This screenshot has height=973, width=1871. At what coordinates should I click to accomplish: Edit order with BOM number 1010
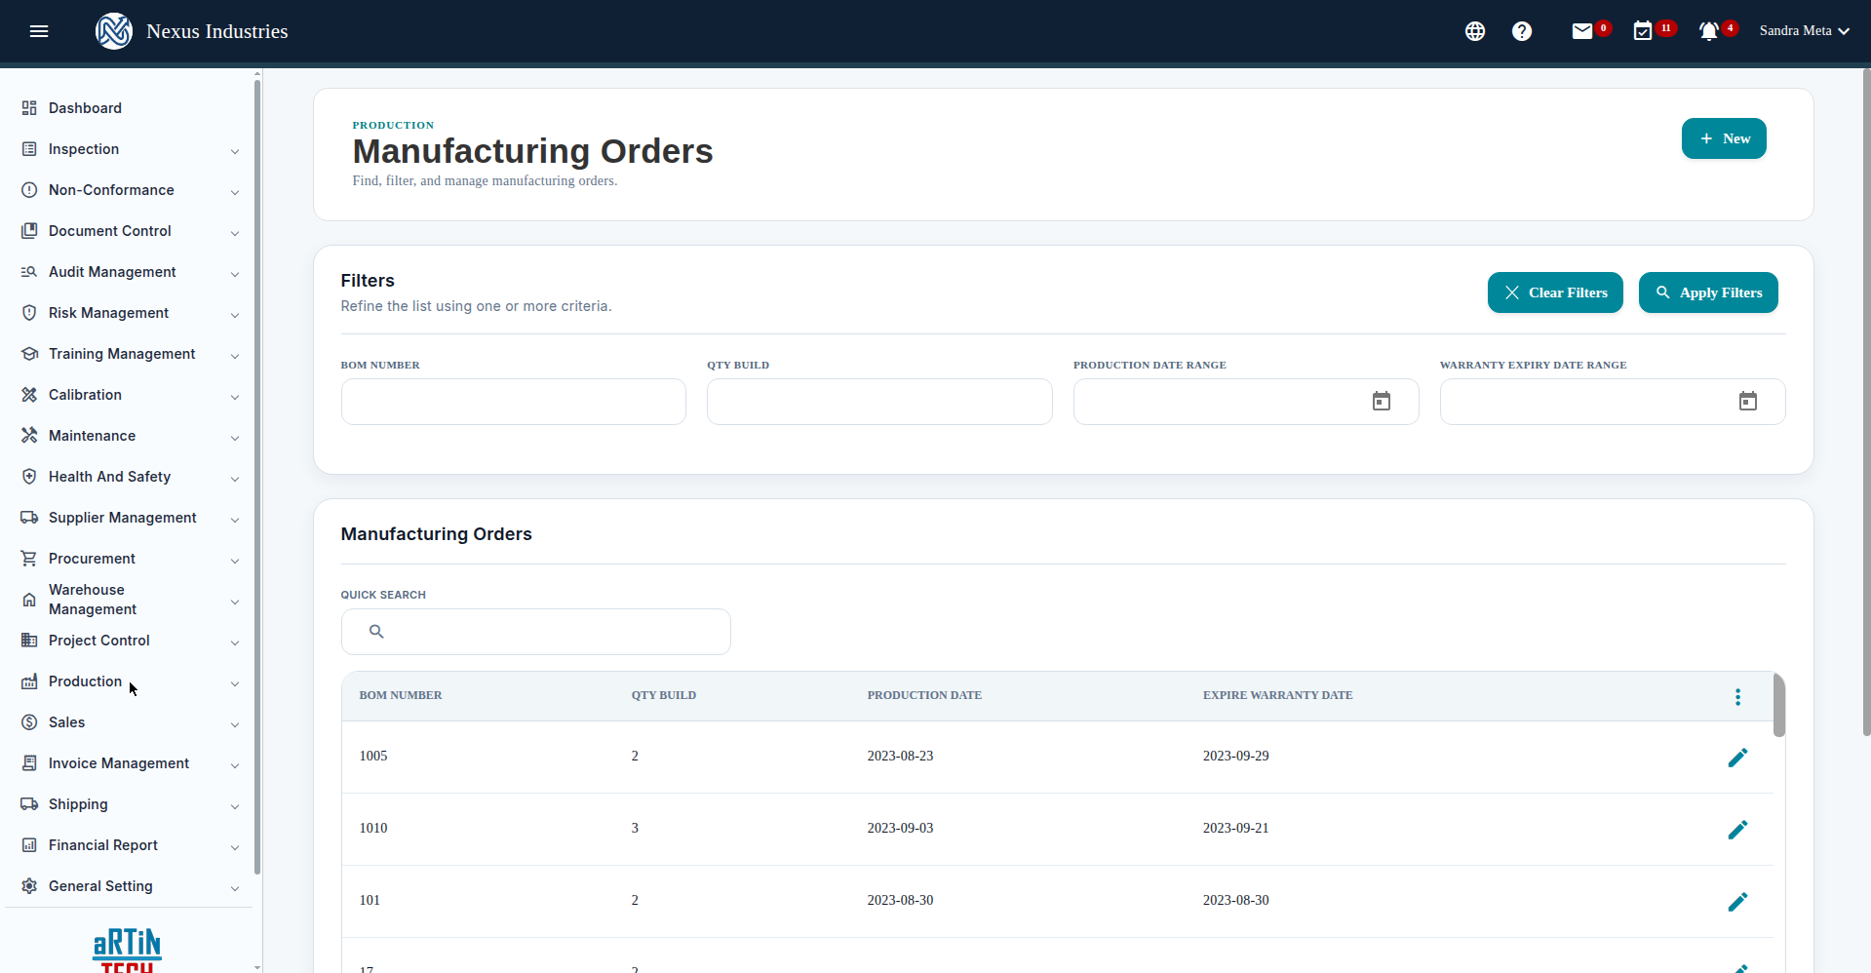1737,830
